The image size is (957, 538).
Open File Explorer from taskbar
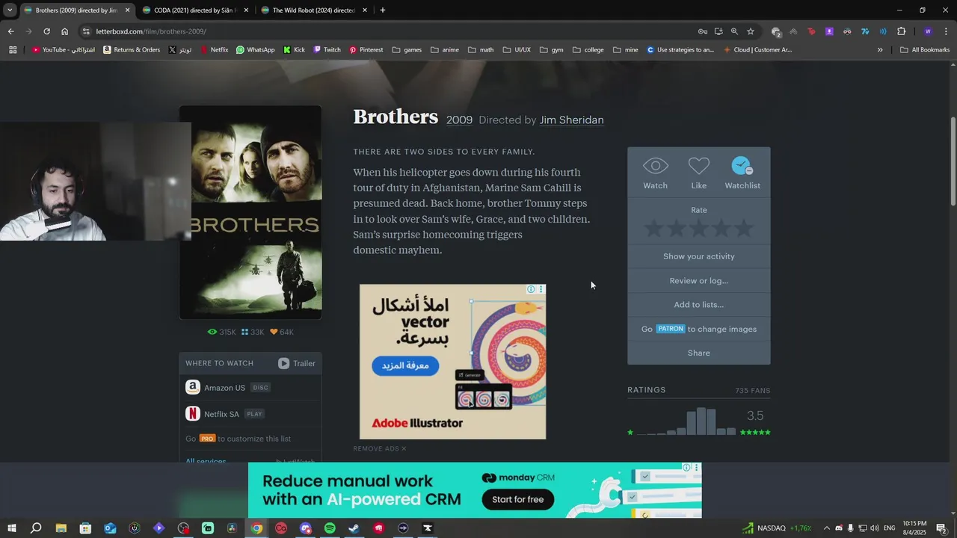[61, 528]
